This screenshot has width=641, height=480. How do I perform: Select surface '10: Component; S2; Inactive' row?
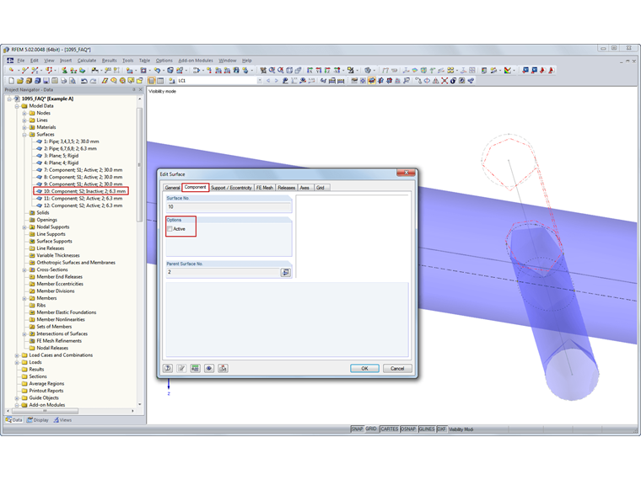click(x=81, y=191)
